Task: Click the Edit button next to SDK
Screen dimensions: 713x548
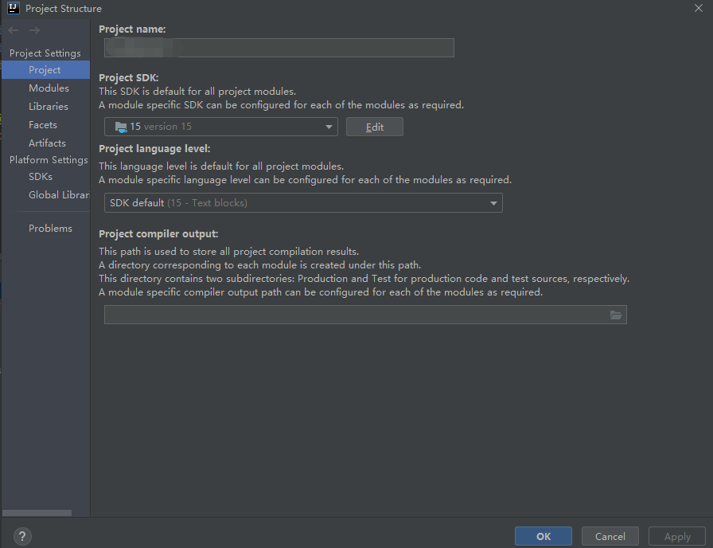Action: [375, 127]
